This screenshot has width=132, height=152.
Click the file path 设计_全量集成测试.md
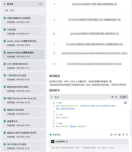pos(94,20)
